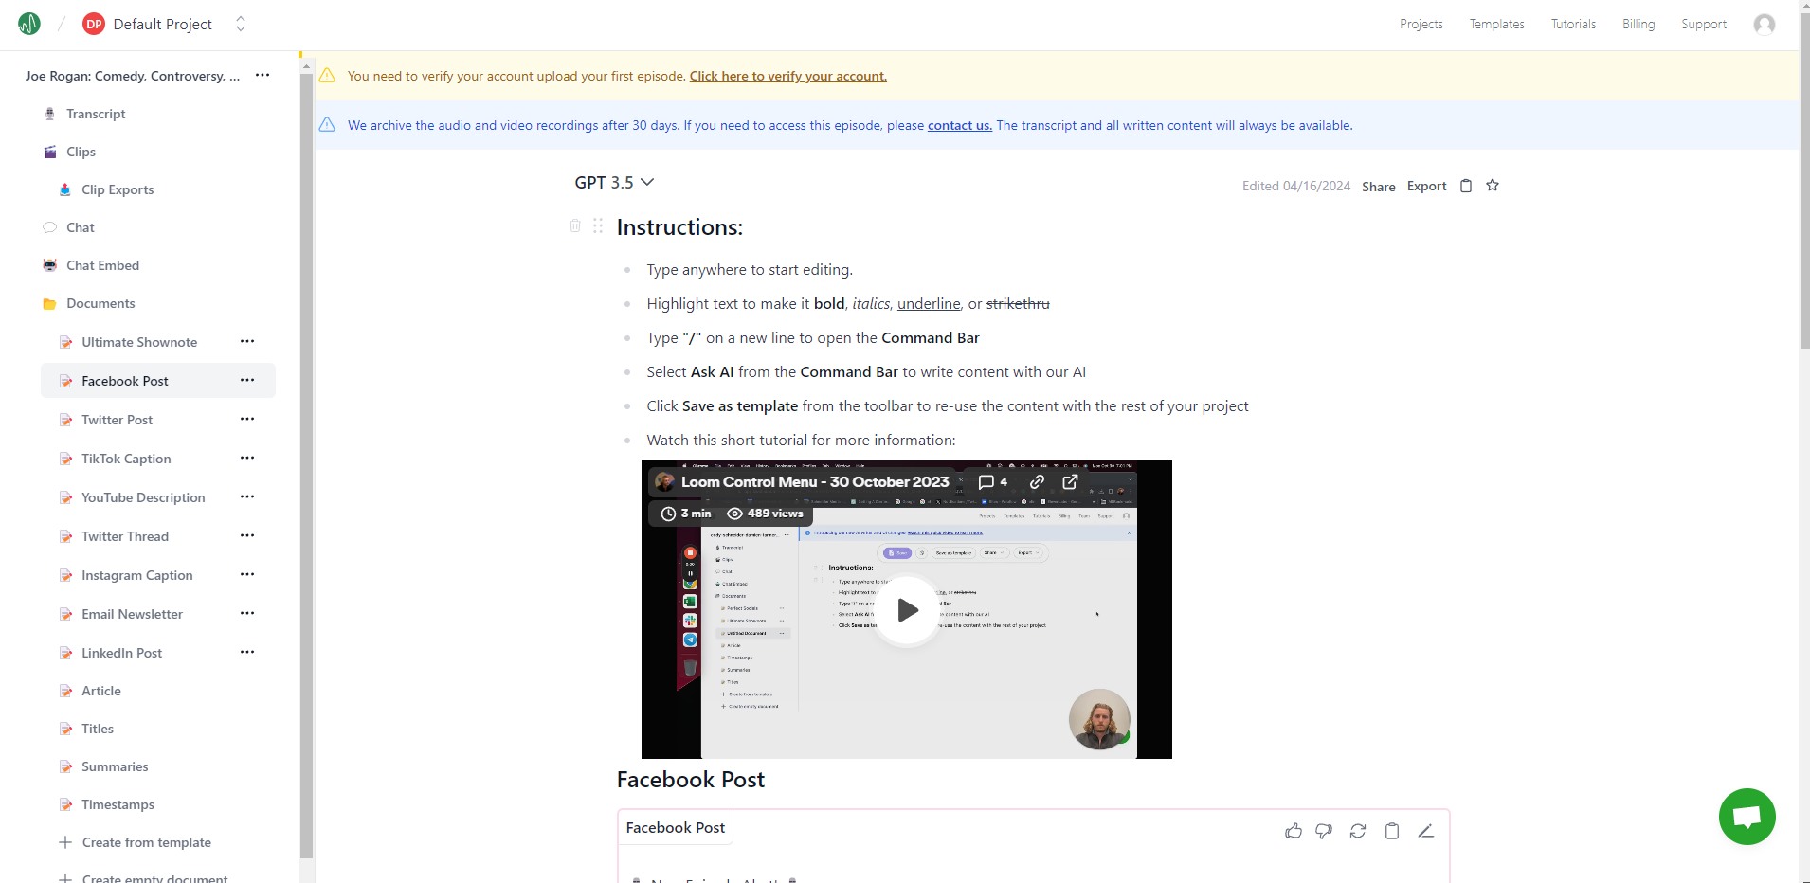1810x883 pixels.
Task: Open the Article document
Action: pos(101,691)
